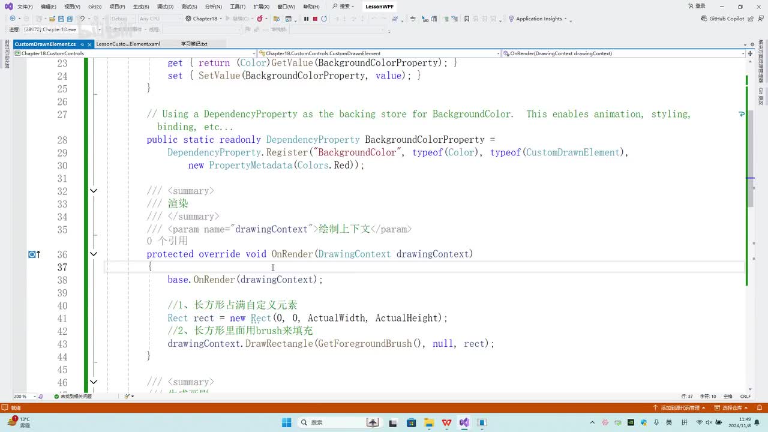Click the 未找到相关问题 status indicator
This screenshot has width=768, height=432.
[x=73, y=396]
